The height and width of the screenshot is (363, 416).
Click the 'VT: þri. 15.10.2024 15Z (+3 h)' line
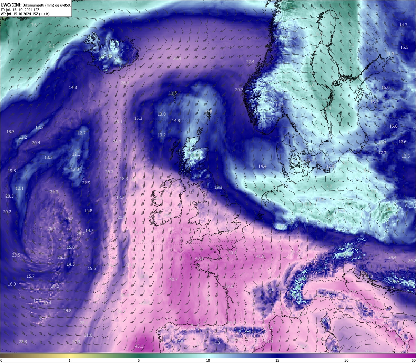point(25,14)
